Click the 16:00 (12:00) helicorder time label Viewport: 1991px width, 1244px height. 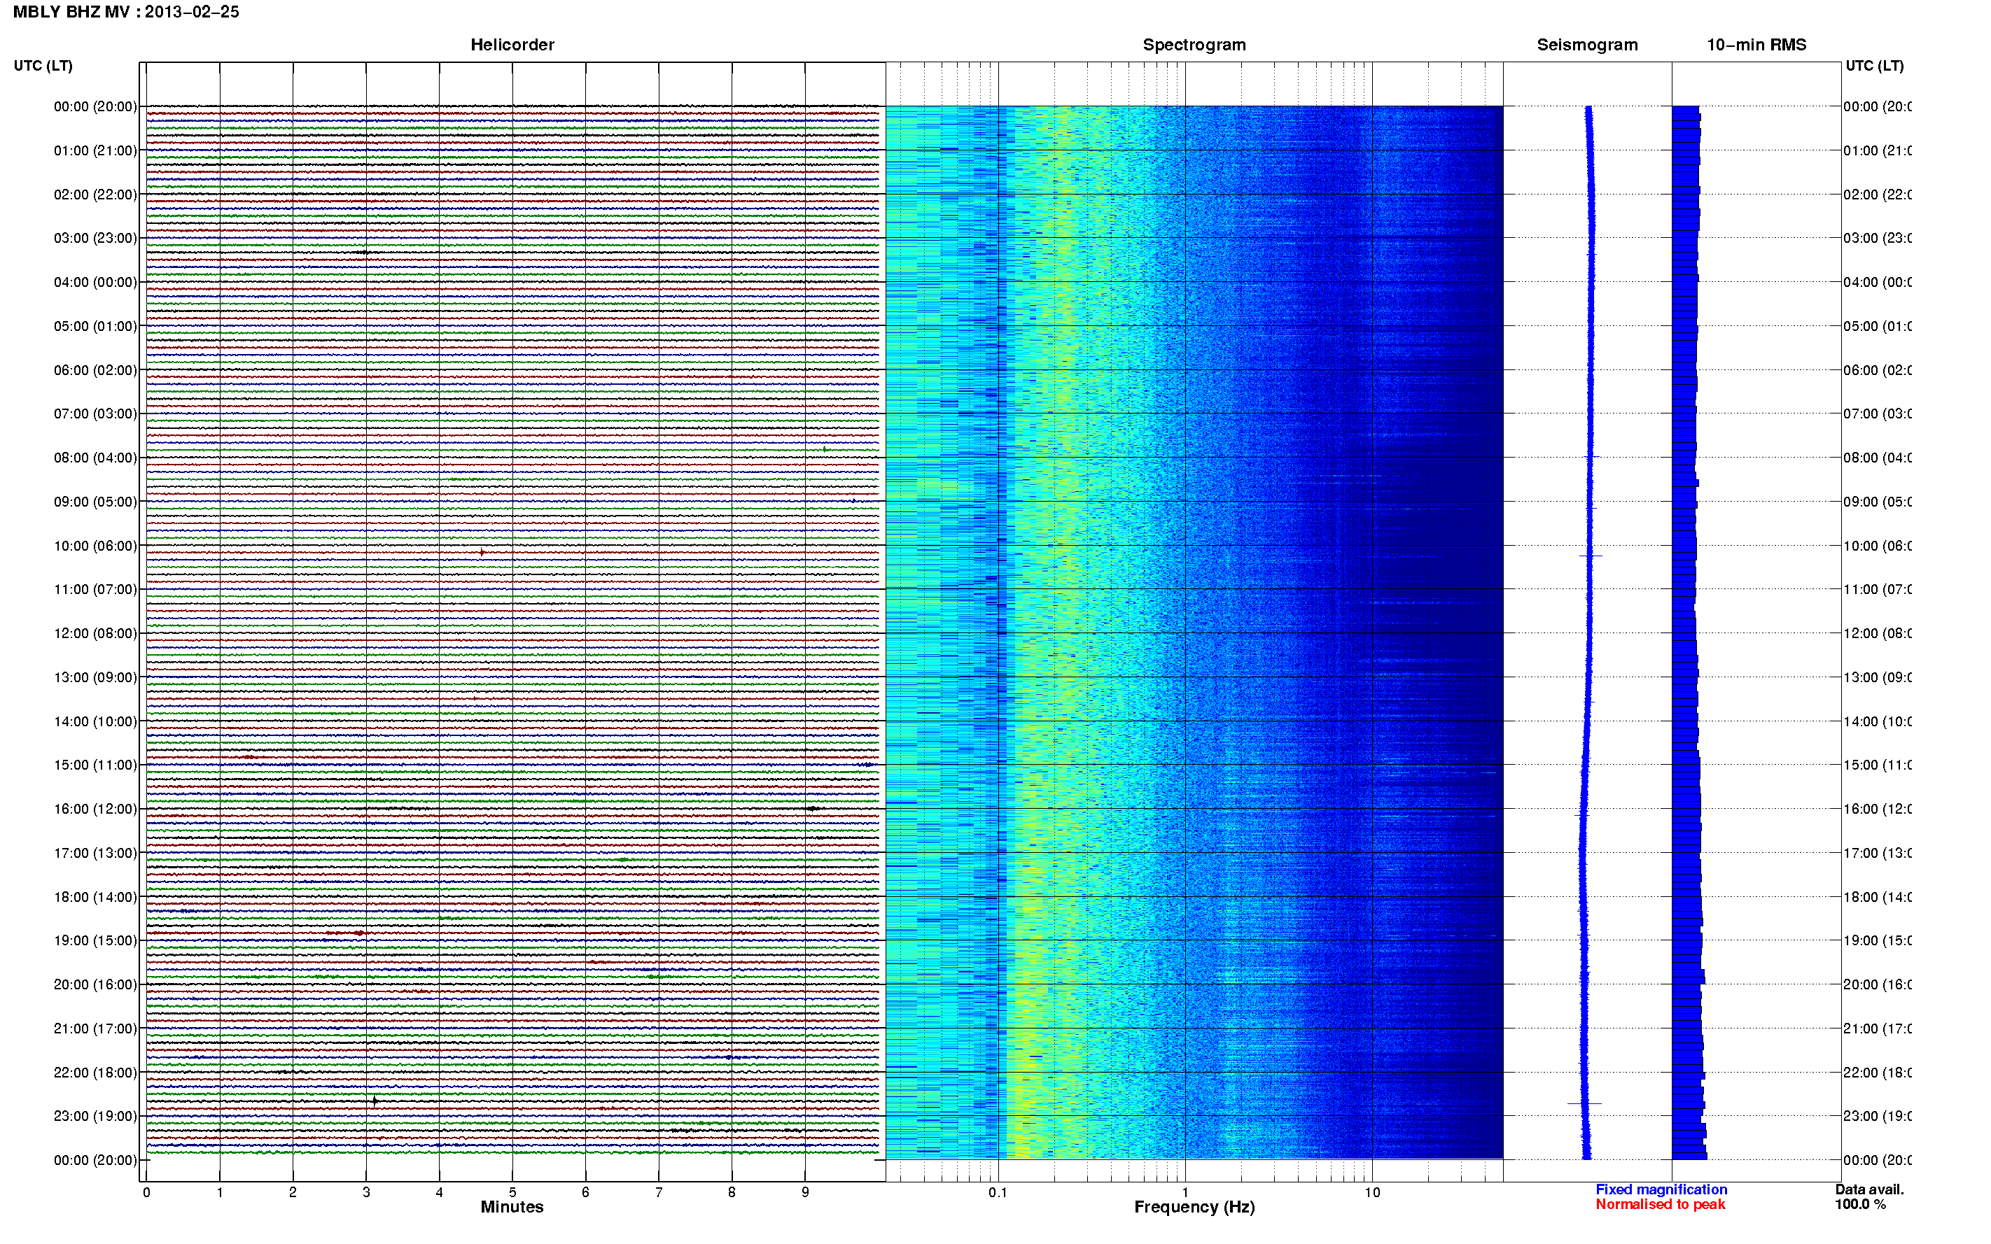point(95,809)
